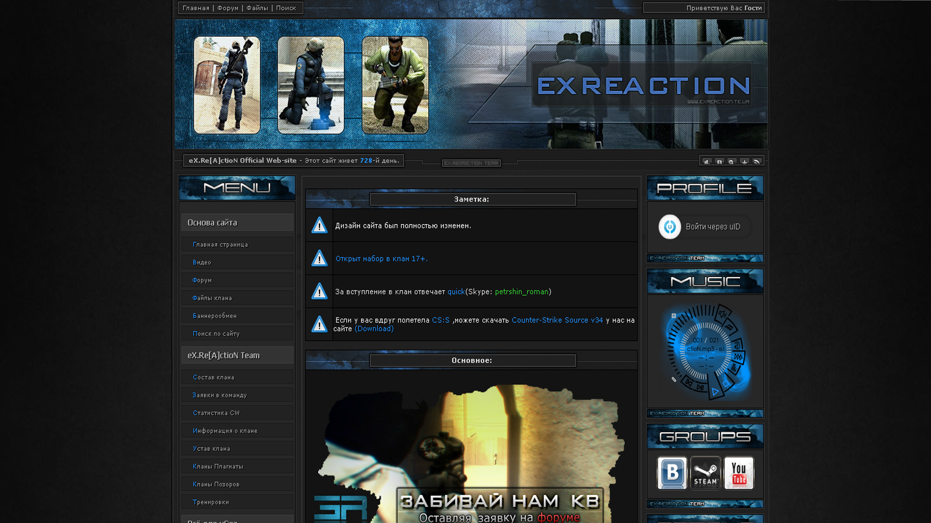Click the (Download) link
The image size is (931, 523).
[x=374, y=329]
